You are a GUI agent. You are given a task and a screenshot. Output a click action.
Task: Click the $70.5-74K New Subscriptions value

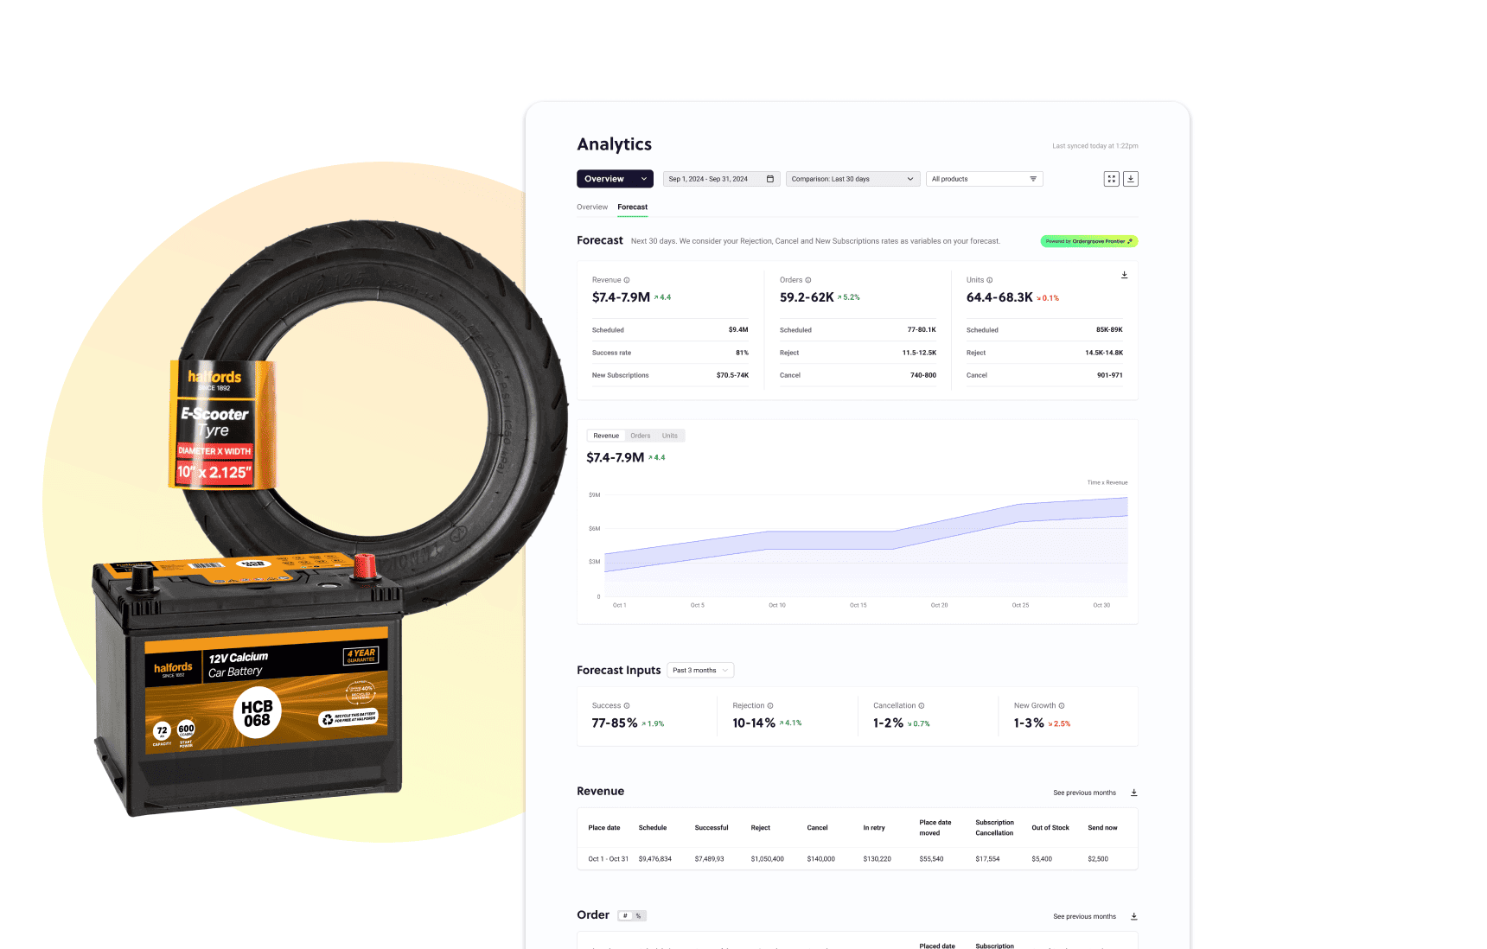(732, 375)
